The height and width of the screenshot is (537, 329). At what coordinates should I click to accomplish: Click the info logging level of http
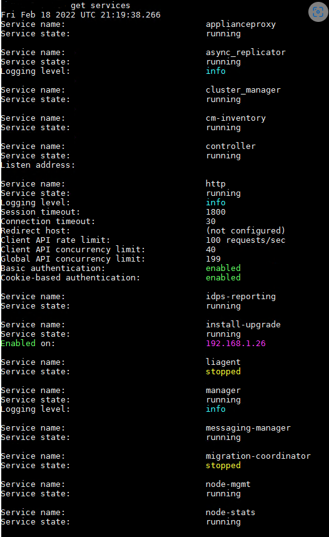point(216,202)
